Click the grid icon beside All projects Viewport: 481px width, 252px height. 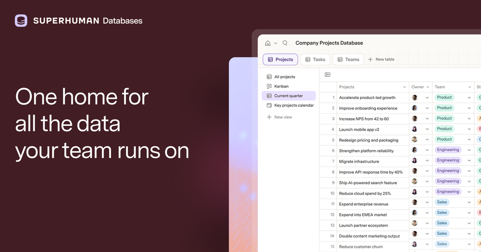[269, 76]
